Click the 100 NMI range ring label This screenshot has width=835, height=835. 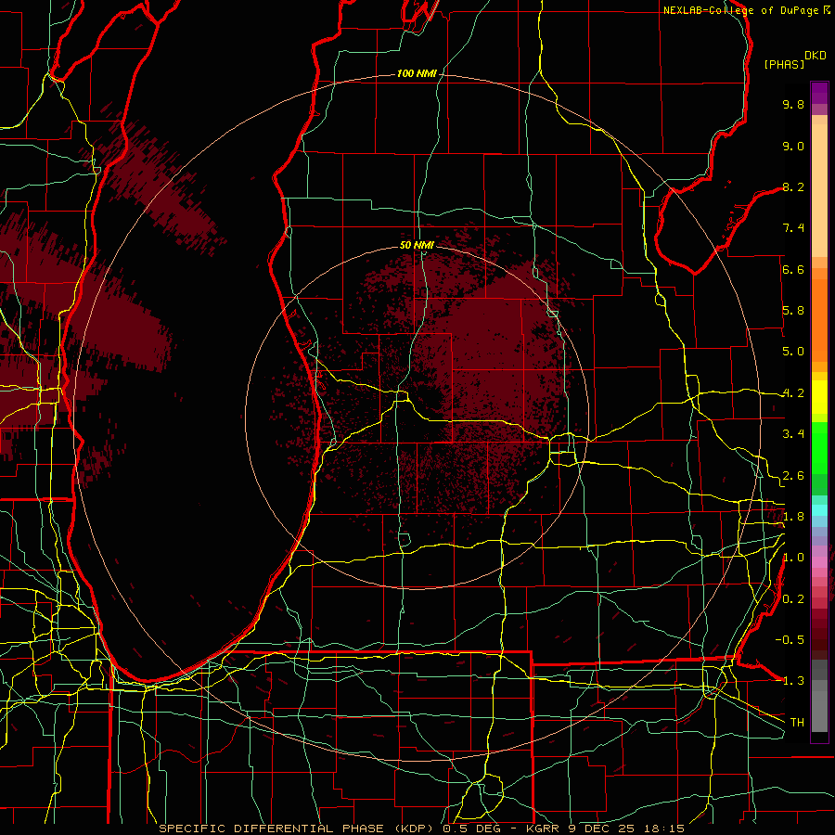coord(417,73)
